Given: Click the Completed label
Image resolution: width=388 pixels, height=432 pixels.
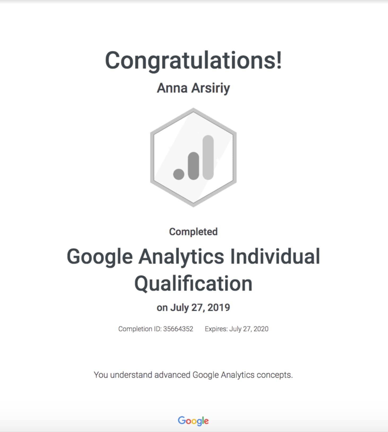Looking at the screenshot, I should click(x=193, y=232).
